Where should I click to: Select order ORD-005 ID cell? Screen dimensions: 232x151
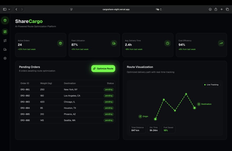[25, 114]
